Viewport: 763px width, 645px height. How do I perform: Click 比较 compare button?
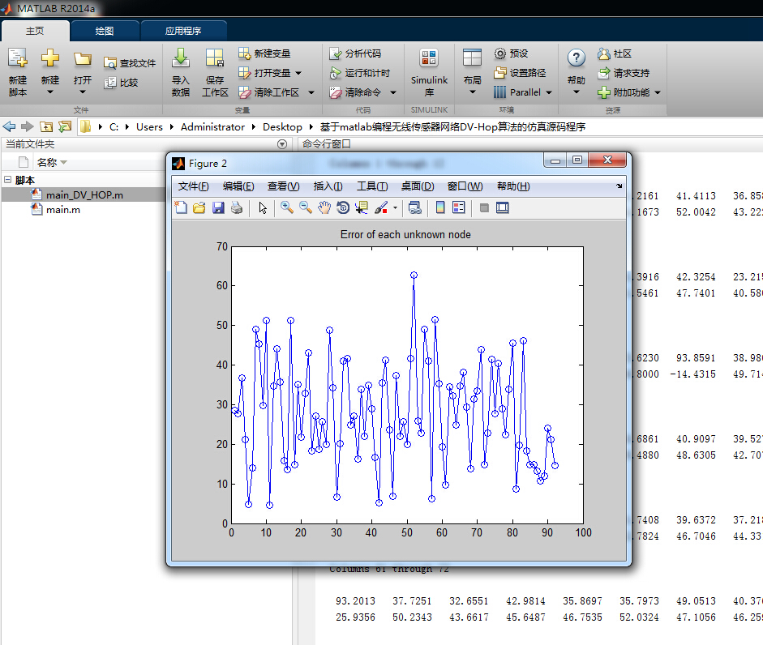coord(122,83)
